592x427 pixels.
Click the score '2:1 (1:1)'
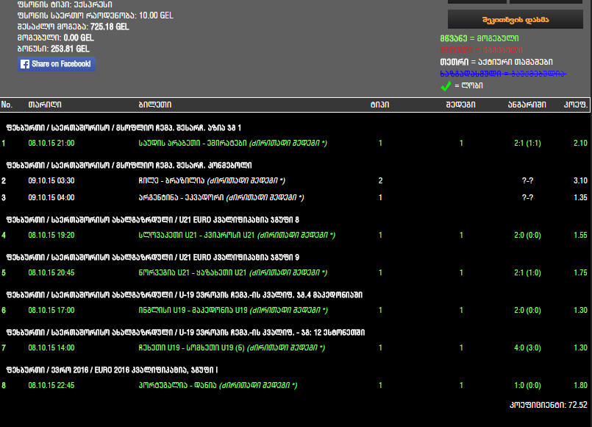click(527, 144)
